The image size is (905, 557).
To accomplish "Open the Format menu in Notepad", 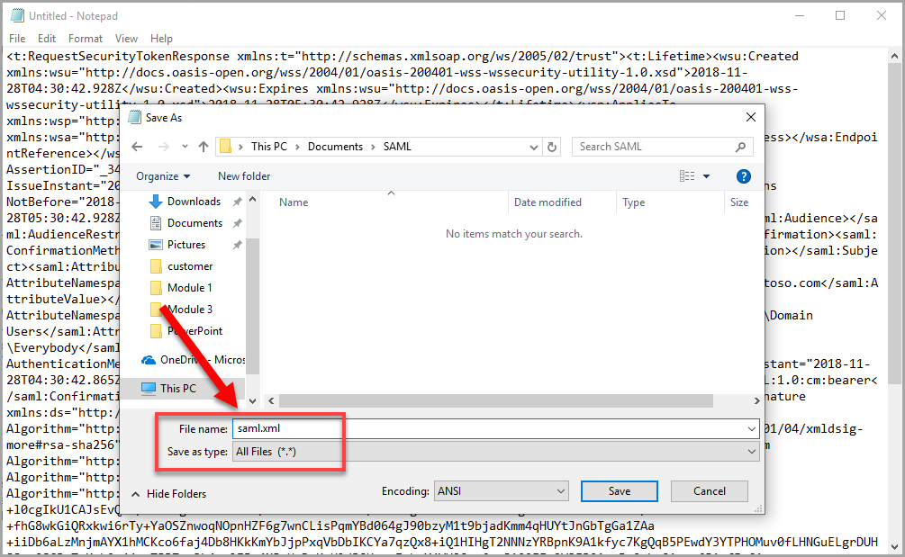I will coord(85,39).
